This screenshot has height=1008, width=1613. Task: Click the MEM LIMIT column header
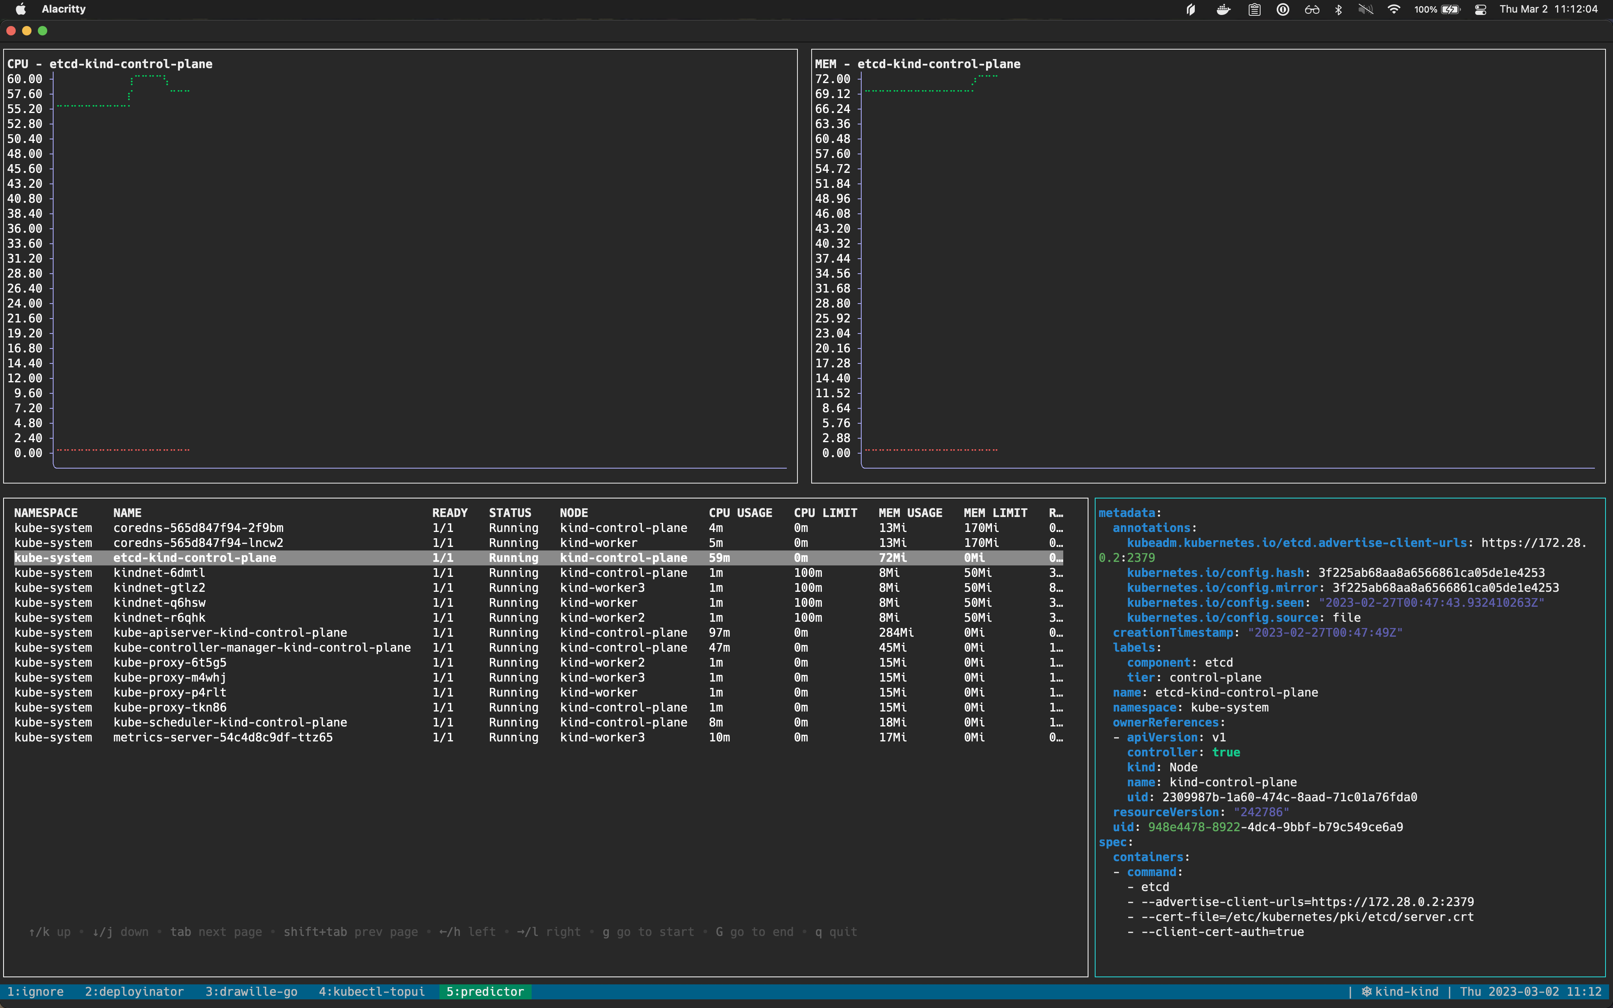coord(995,513)
